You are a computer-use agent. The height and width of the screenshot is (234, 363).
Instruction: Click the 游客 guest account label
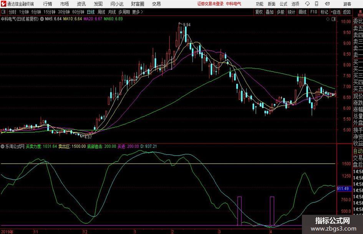coord(347,4)
